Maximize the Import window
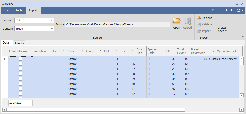Image resolution: width=246 pixels, height=114 pixels. pos(237,4)
